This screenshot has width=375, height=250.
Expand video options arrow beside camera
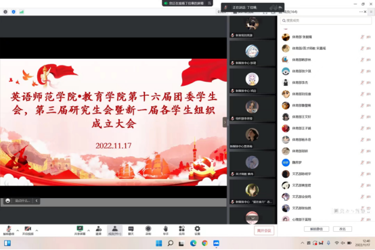pos(37,230)
